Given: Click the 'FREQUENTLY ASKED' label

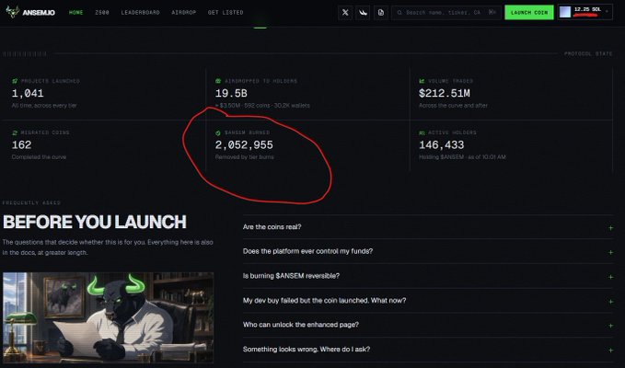Looking at the screenshot, I should coord(31,202).
